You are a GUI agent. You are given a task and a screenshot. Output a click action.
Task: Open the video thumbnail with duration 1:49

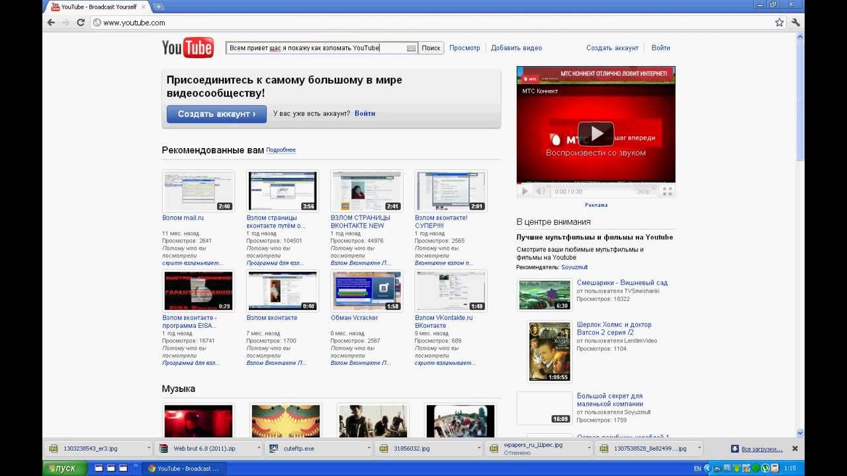[451, 290]
